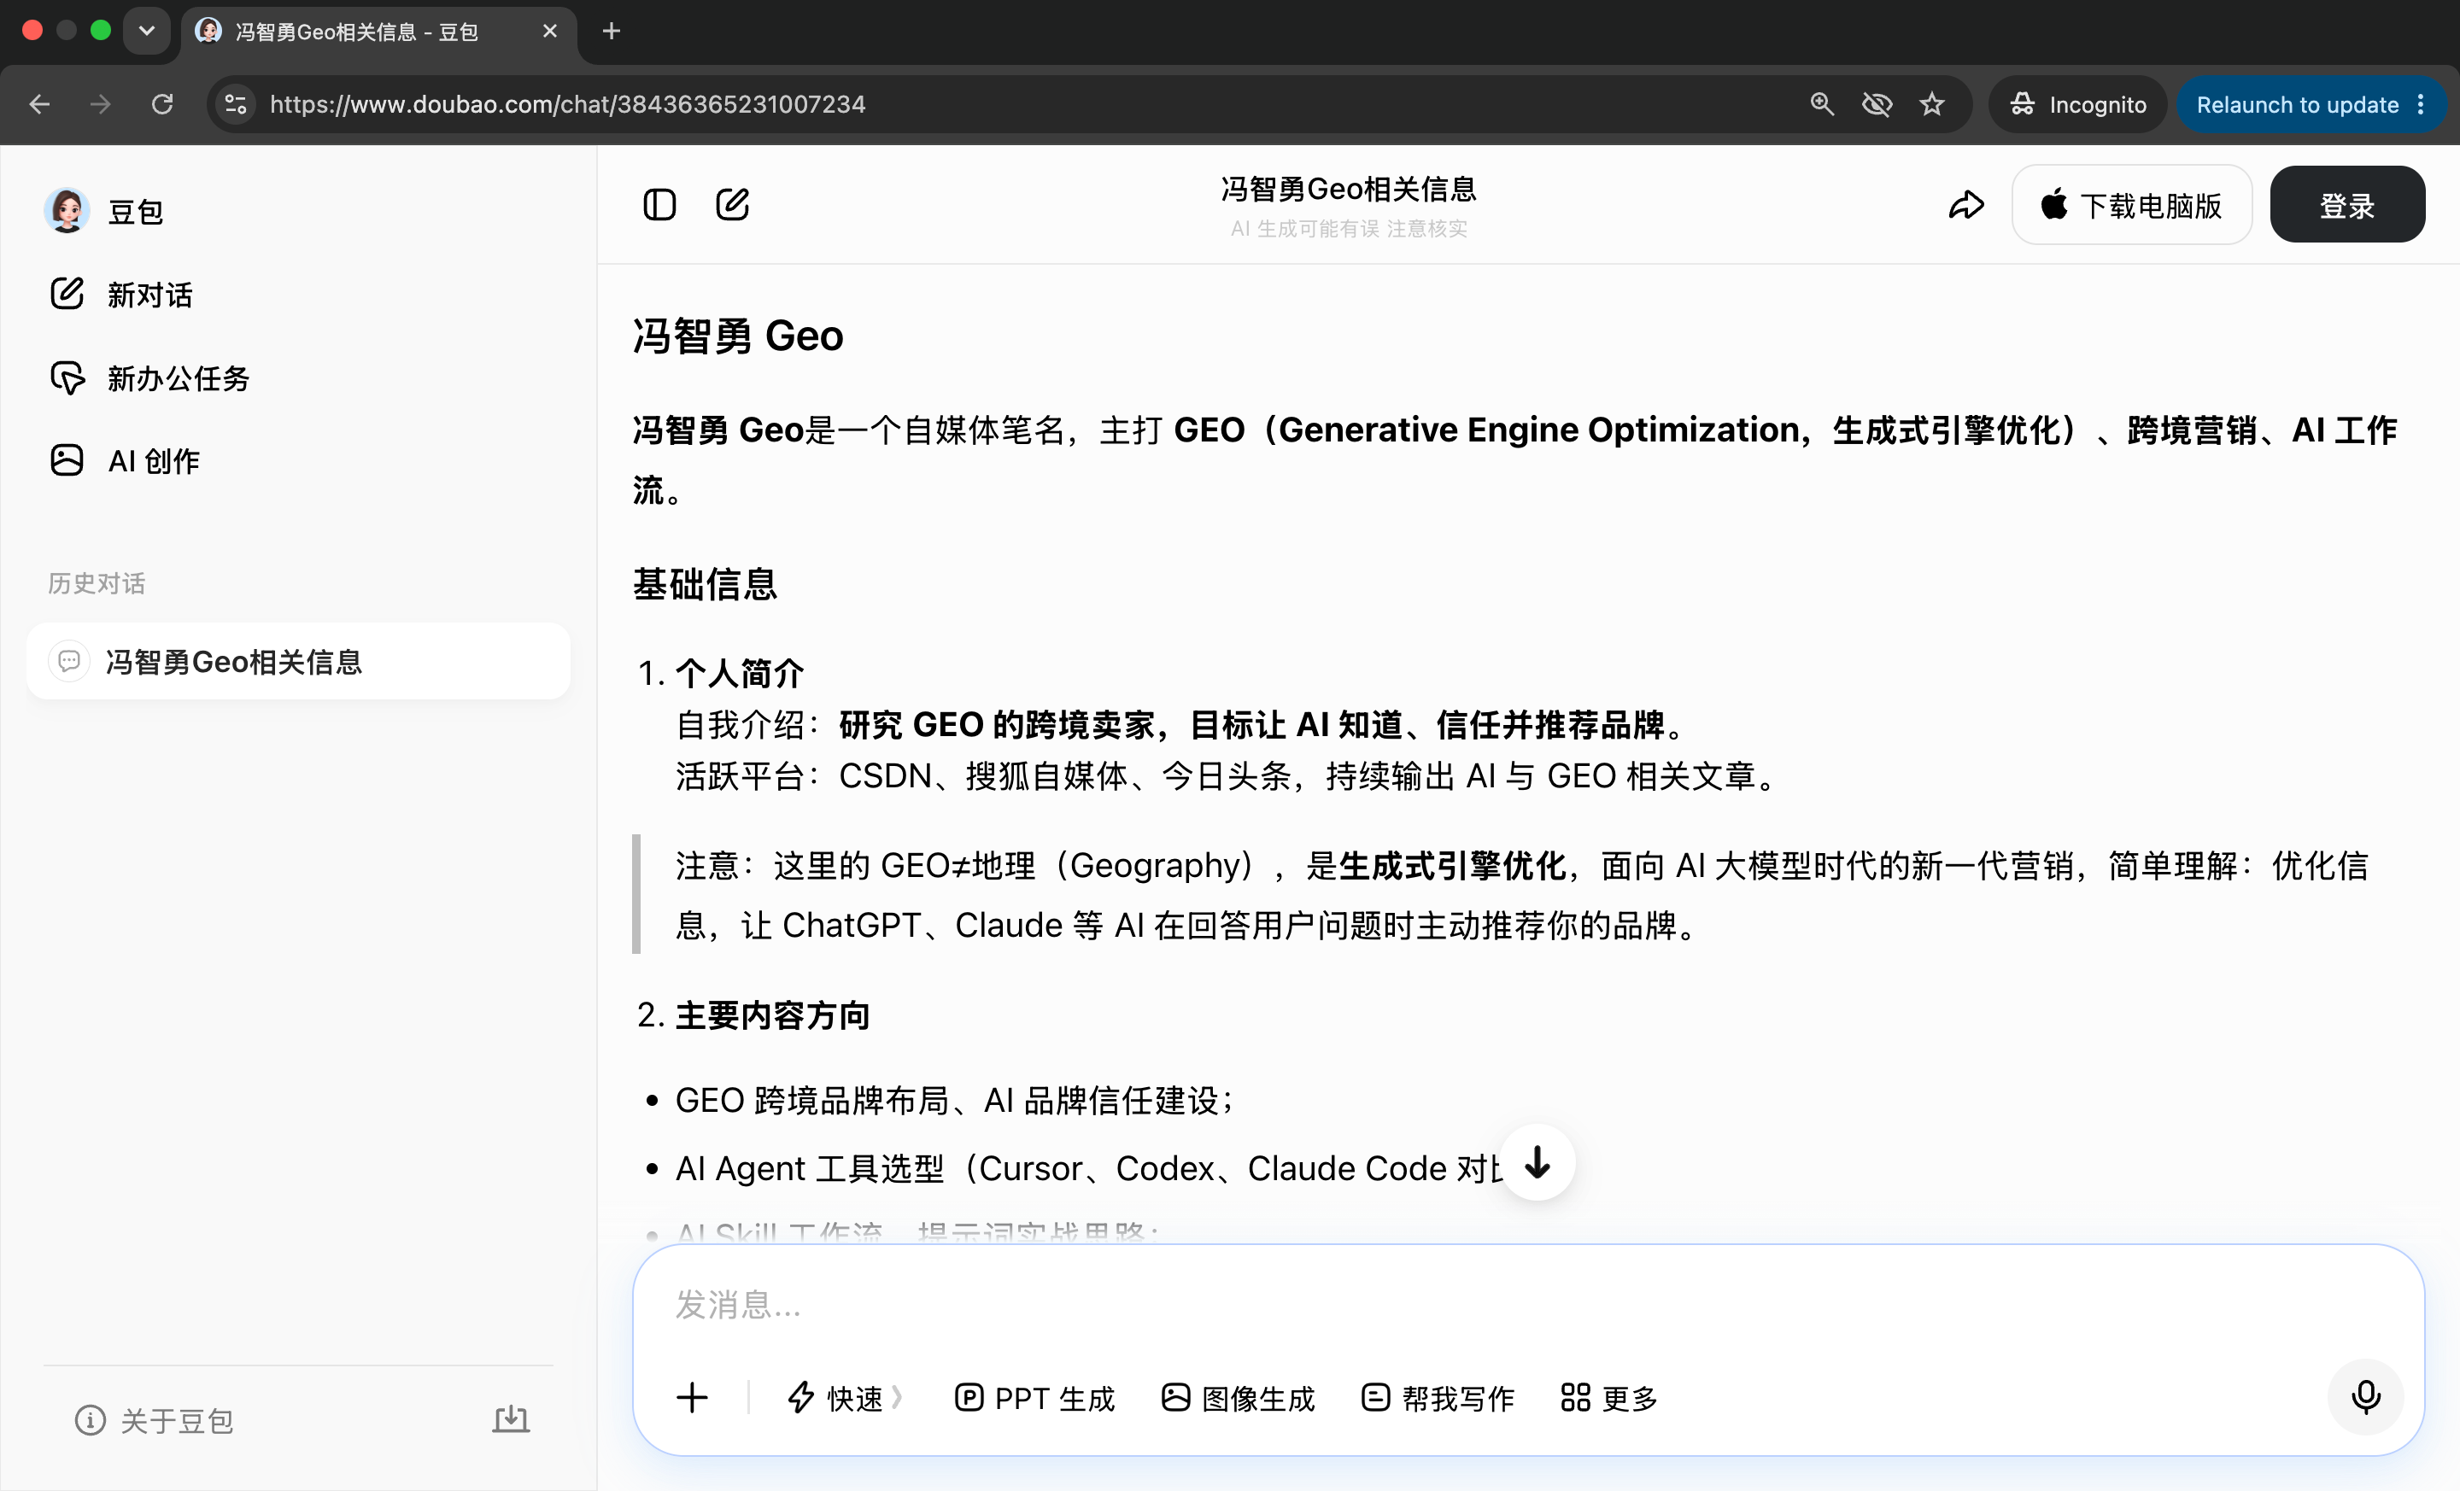Click 下载电脑版 button
Screen dimensions: 2460x1491
pos(2131,206)
